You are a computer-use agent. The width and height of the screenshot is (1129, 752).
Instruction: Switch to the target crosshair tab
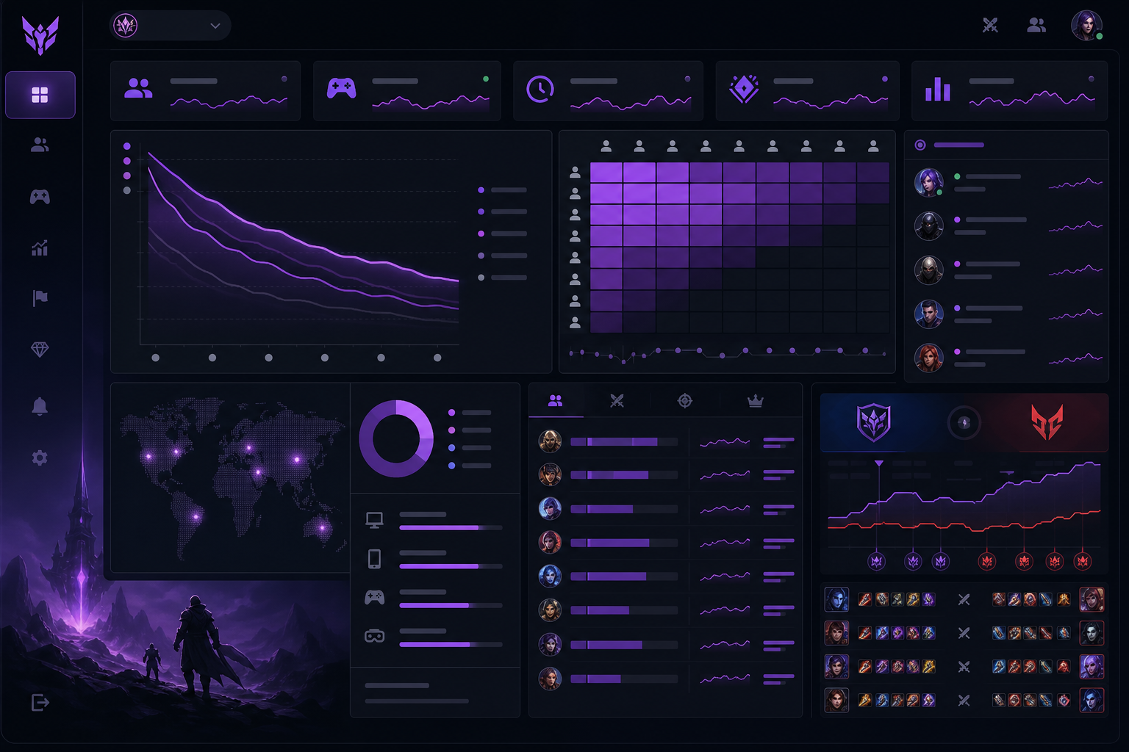pyautogui.click(x=685, y=401)
